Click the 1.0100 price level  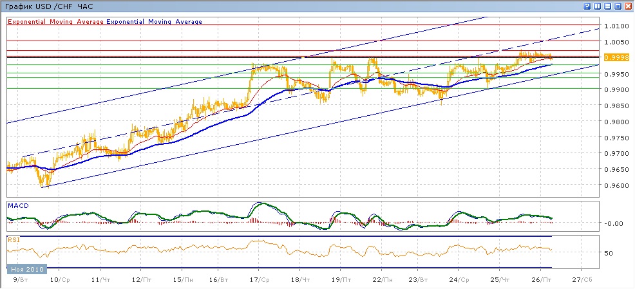click(x=616, y=26)
